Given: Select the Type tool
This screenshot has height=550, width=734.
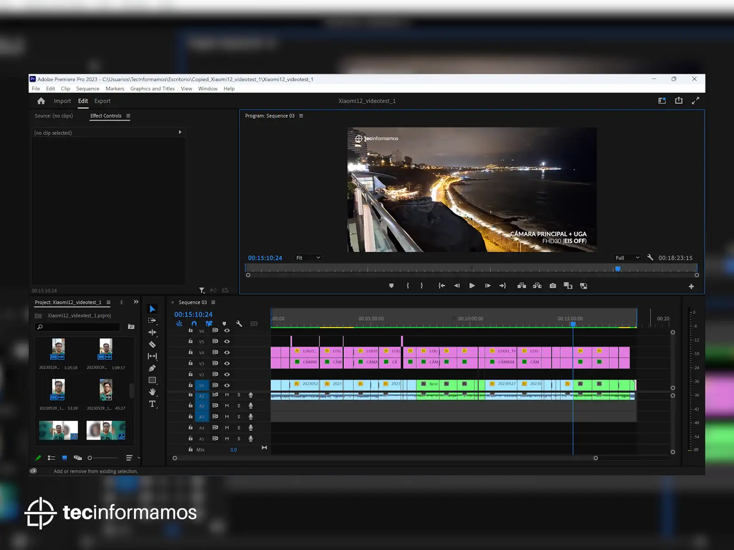Looking at the screenshot, I should click(x=152, y=404).
